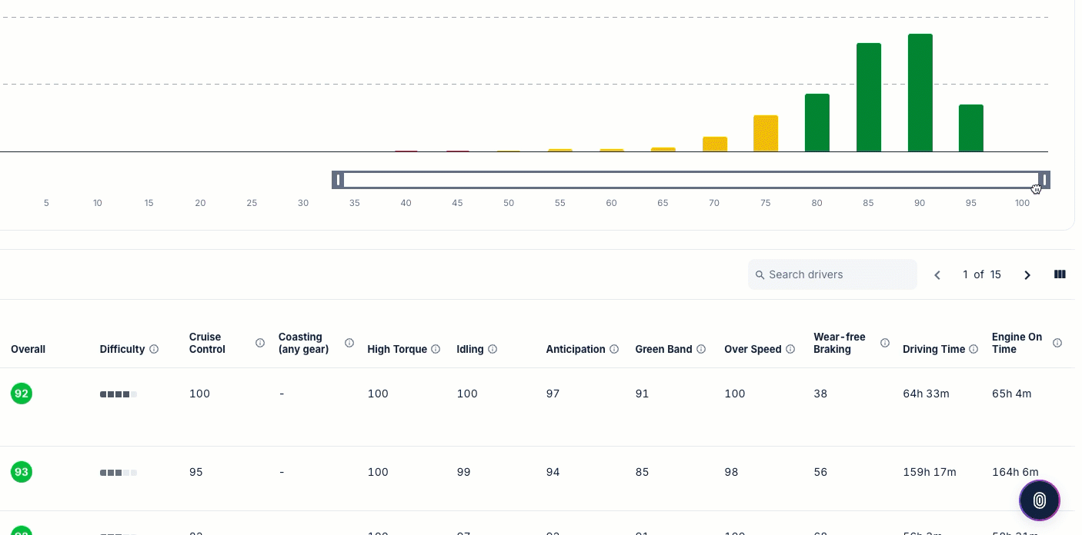Select the Driving Time column header

point(933,349)
